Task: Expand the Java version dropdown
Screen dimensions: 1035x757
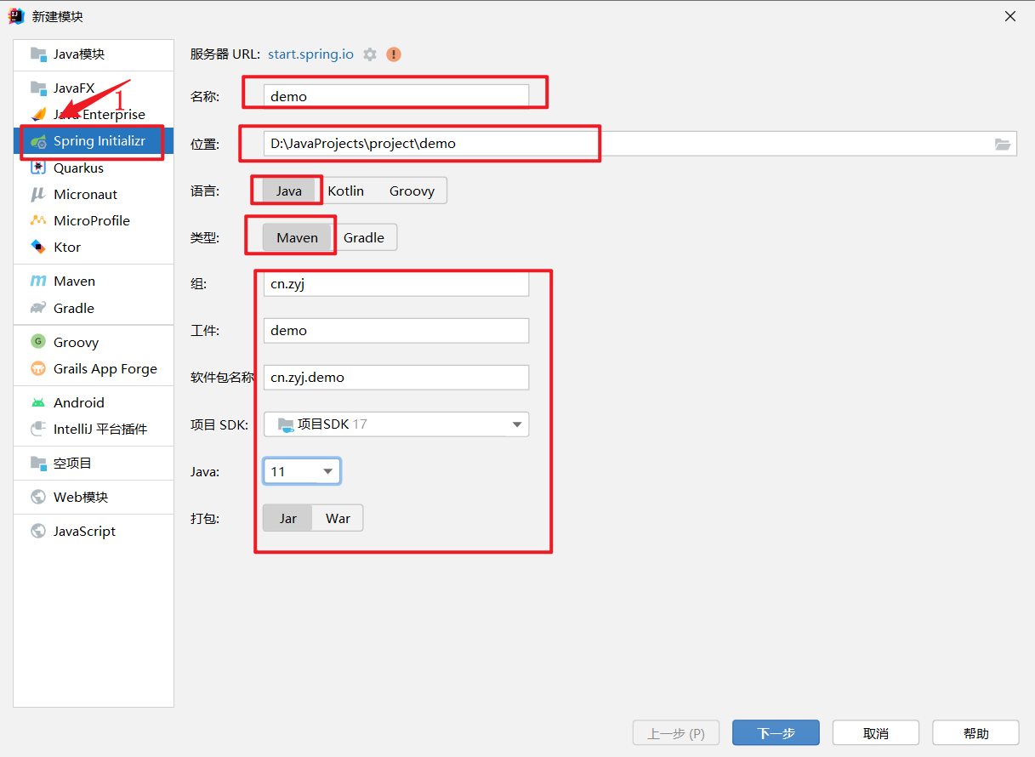Action: point(327,471)
